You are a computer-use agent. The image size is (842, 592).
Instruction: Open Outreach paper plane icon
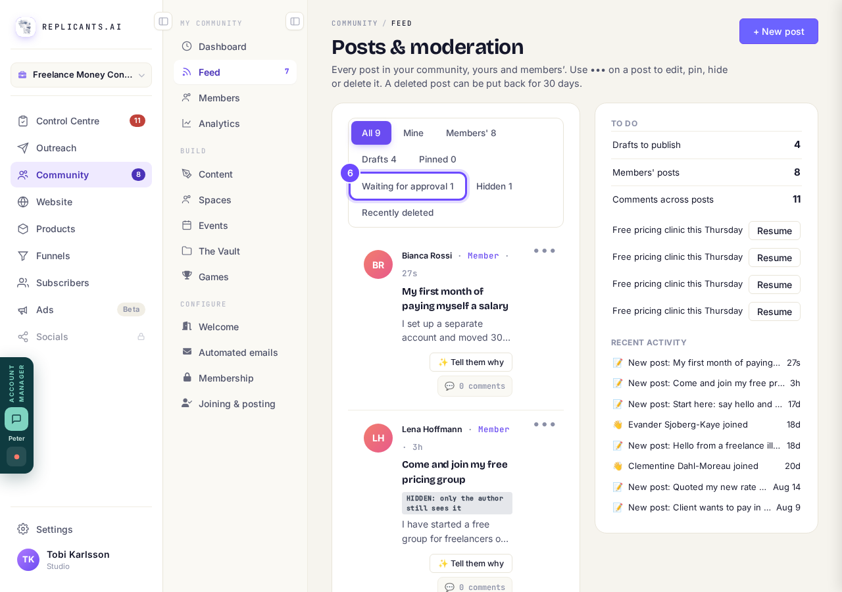point(23,148)
